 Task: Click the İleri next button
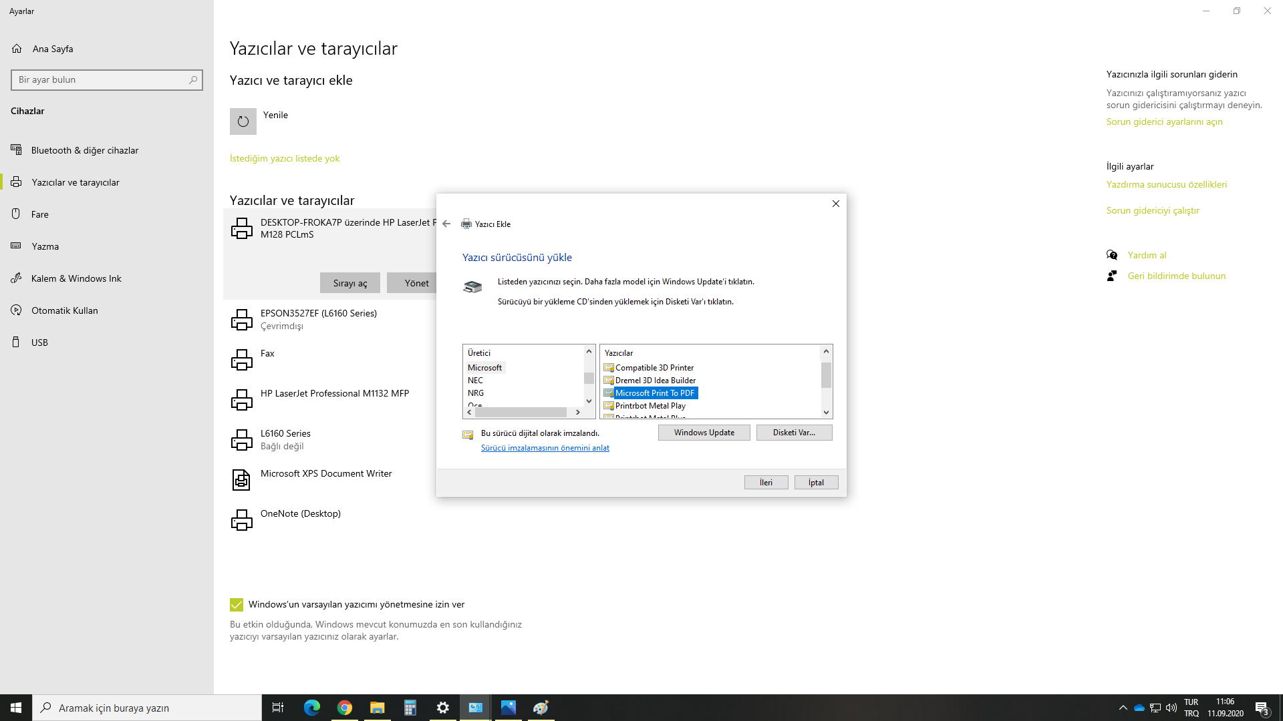pyautogui.click(x=766, y=483)
